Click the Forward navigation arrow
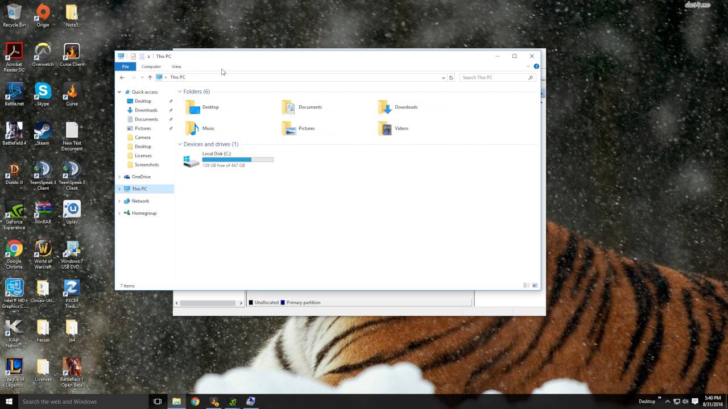728x409 pixels. pos(133,77)
